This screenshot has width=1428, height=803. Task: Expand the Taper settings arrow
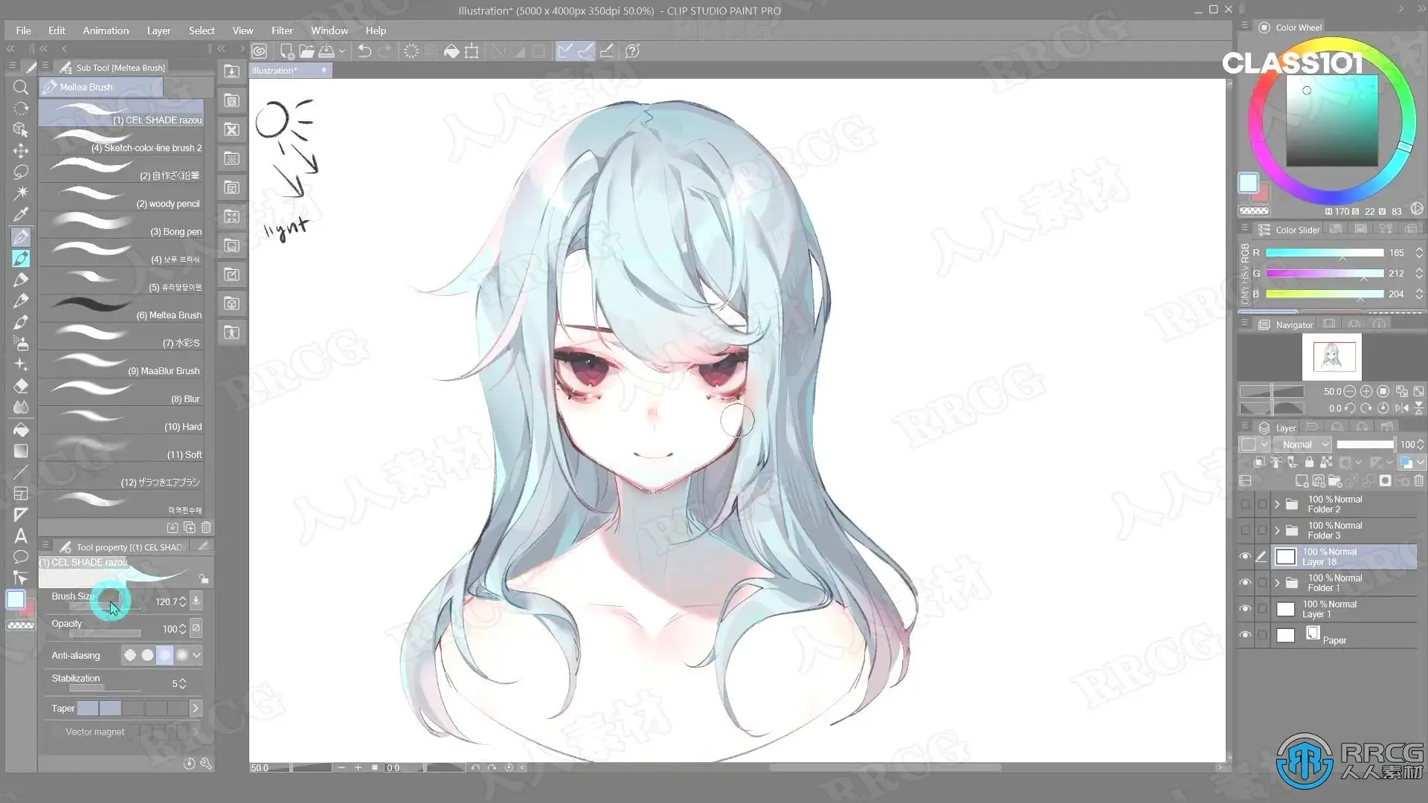(x=196, y=709)
